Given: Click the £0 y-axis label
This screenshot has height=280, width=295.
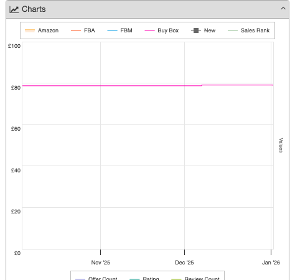Looking at the screenshot, I should pos(17,253).
